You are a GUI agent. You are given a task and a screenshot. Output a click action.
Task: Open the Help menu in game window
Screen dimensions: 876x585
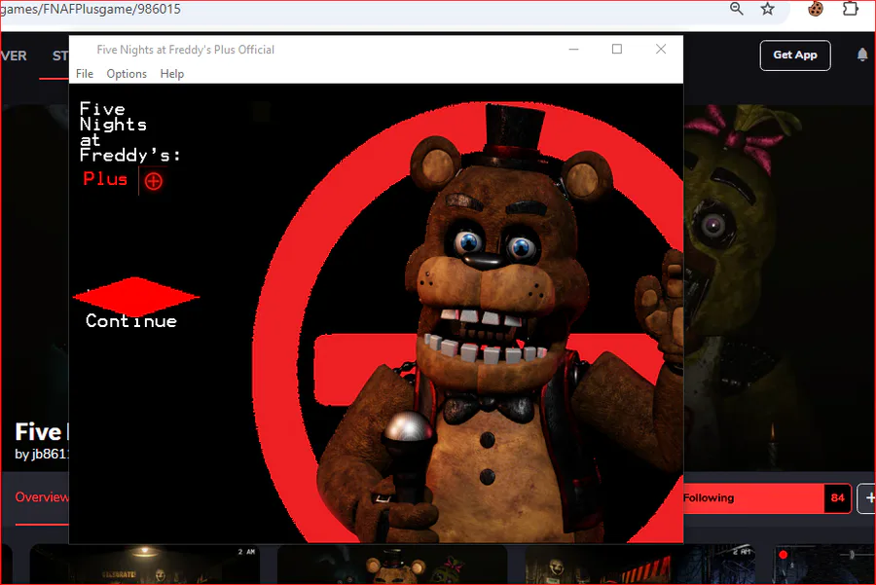pos(172,74)
